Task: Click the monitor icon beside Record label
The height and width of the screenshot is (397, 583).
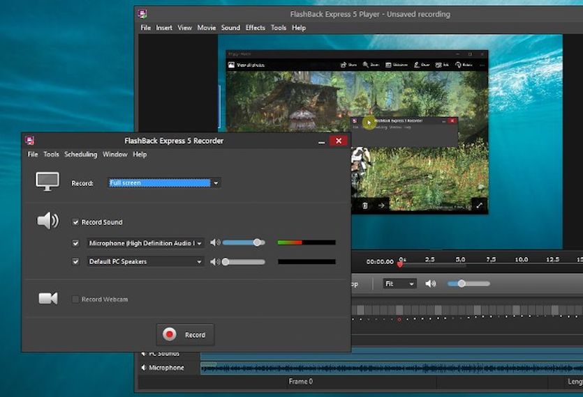Action: tap(47, 181)
